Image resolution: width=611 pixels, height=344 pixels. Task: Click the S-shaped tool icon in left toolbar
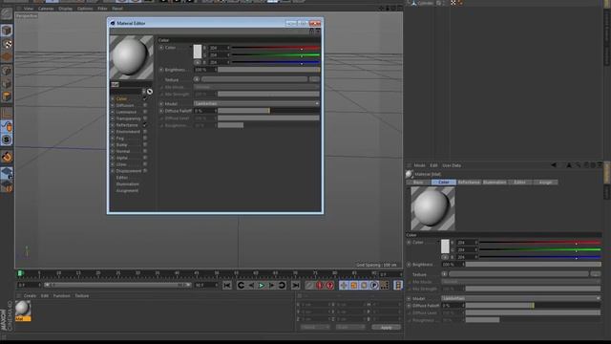click(7, 140)
